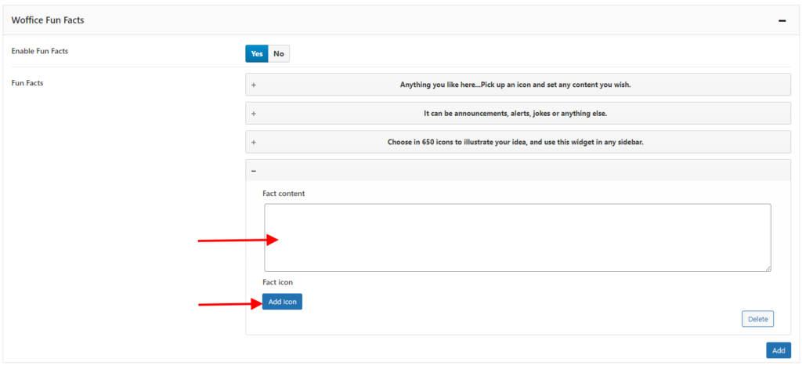This screenshot has height=366, width=802.
Task: Expand the 'It can be announcements' fact
Action: (x=515, y=113)
